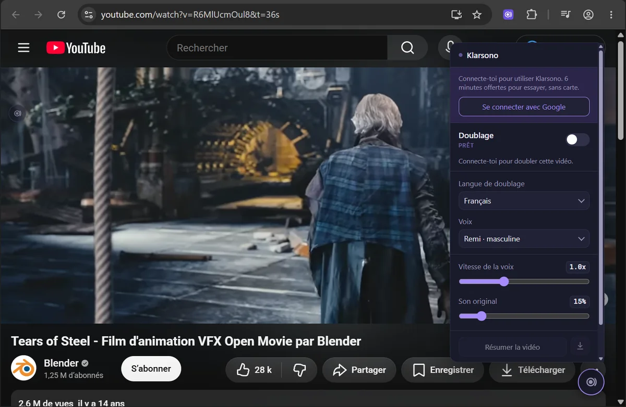This screenshot has height=407, width=626.
Task: Click the 15% original sound value
Action: (580, 301)
